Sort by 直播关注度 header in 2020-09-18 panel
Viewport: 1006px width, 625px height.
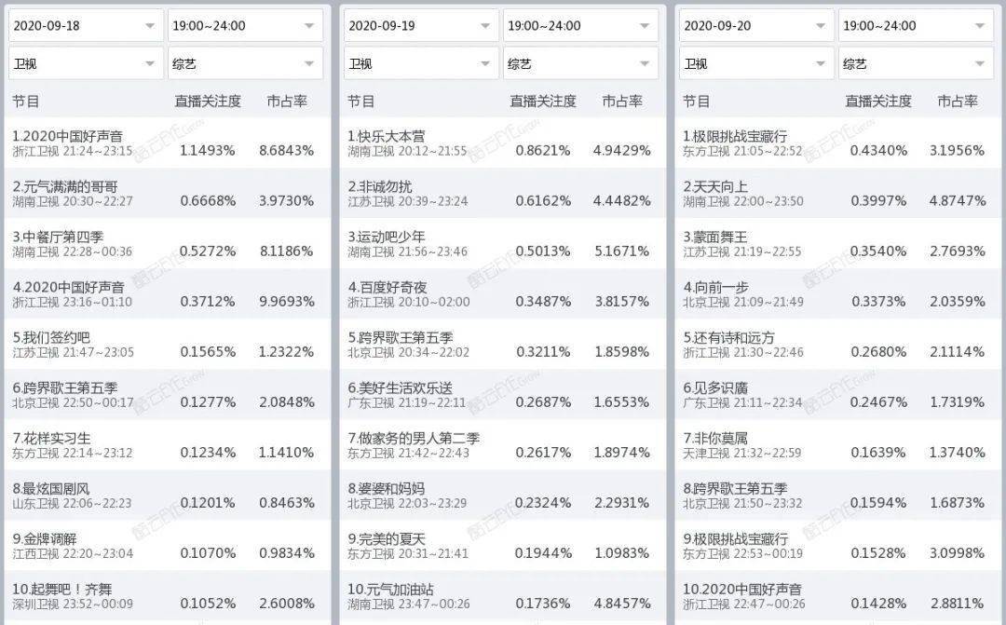click(x=208, y=101)
